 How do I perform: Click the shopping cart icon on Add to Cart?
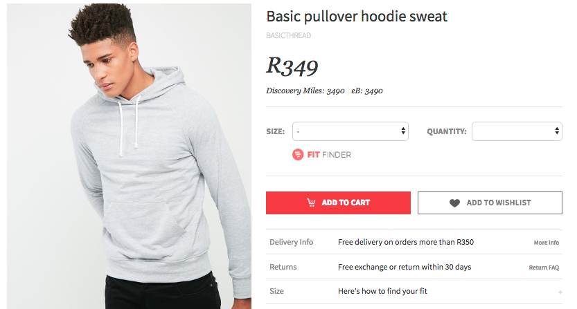click(311, 203)
